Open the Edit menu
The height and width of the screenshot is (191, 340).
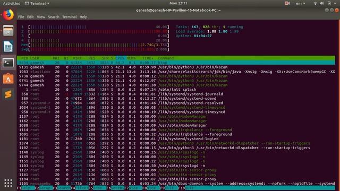[x=30, y=17]
